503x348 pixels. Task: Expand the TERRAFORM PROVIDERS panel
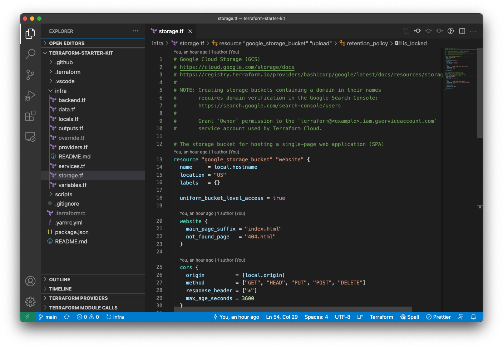tap(93, 298)
